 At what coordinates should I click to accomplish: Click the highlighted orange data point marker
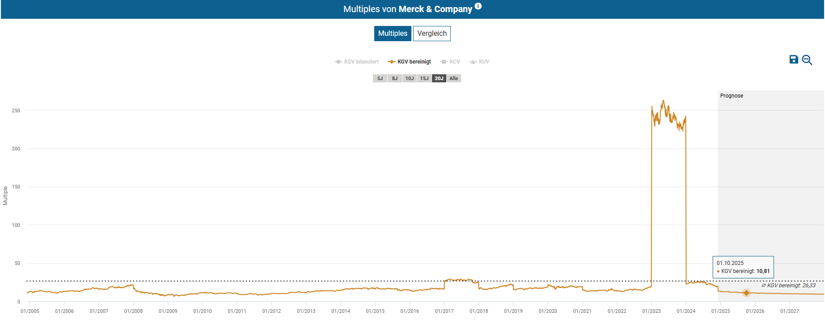(x=746, y=293)
